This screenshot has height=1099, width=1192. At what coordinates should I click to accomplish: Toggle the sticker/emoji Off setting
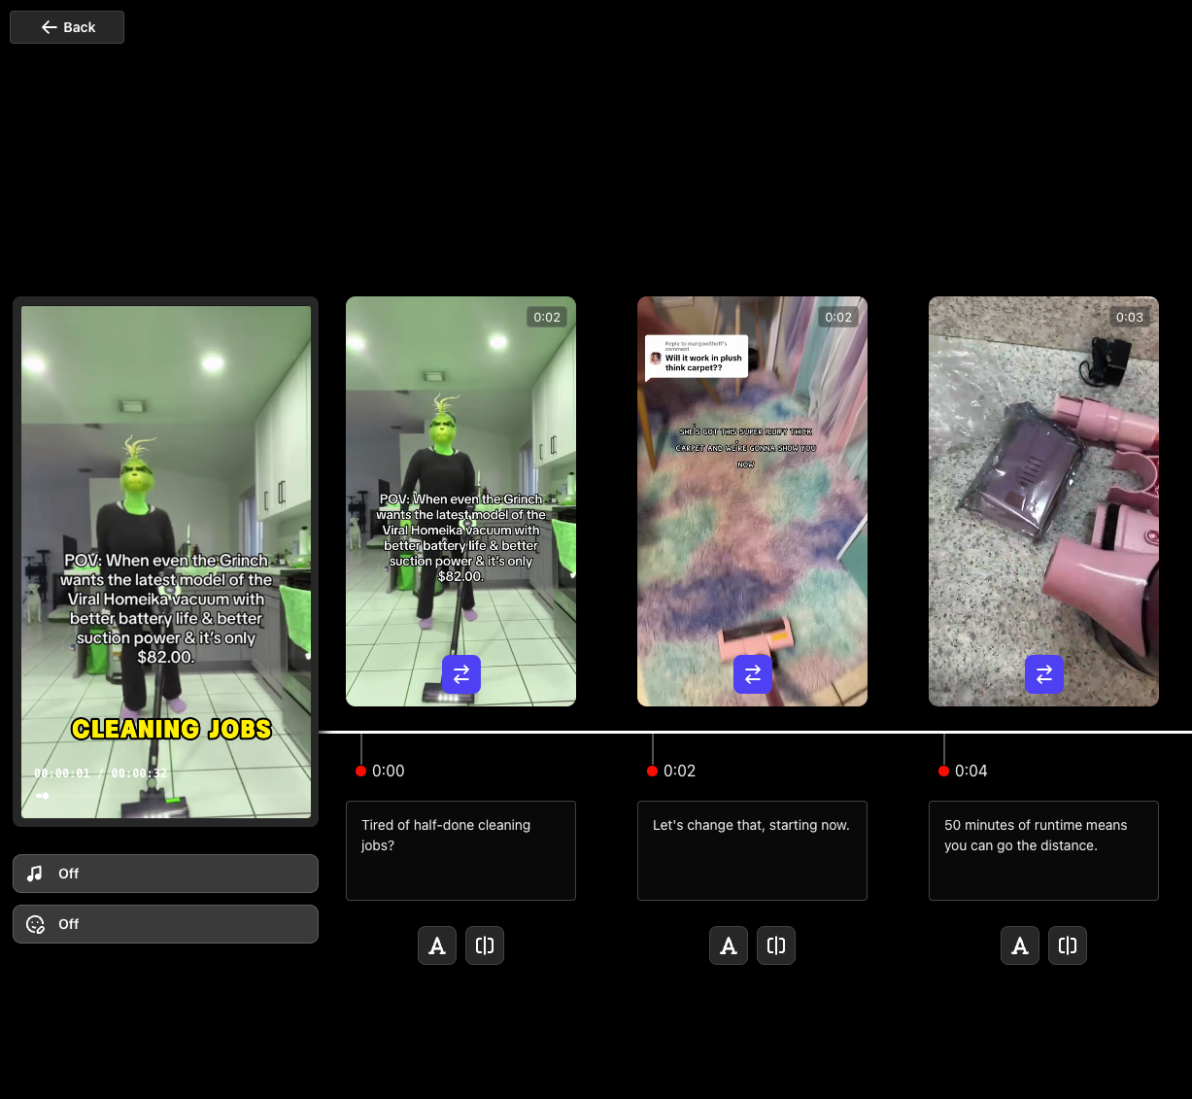tap(165, 924)
